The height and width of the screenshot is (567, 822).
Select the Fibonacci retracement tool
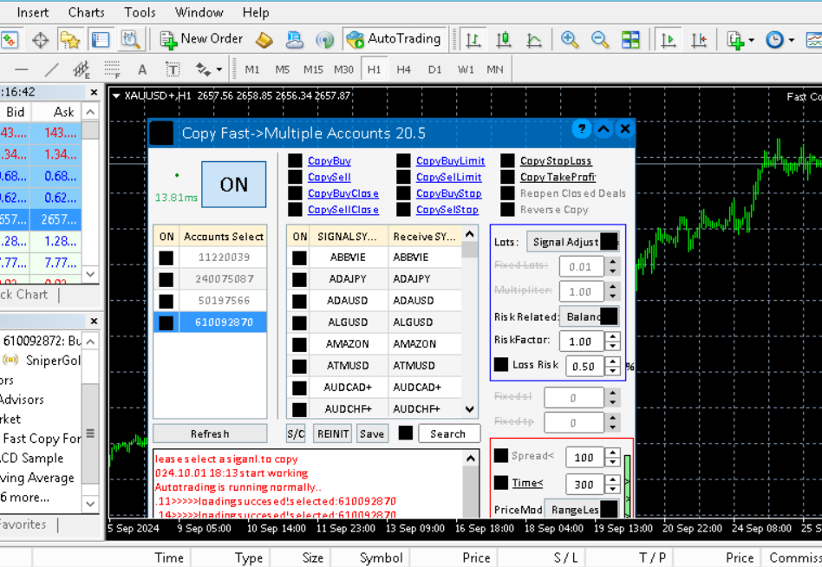pyautogui.click(x=112, y=69)
